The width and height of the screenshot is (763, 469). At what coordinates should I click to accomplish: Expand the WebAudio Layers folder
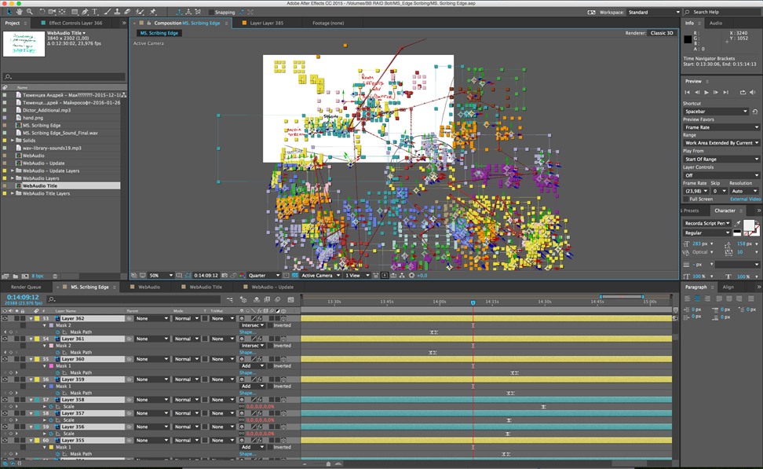pyautogui.click(x=13, y=178)
